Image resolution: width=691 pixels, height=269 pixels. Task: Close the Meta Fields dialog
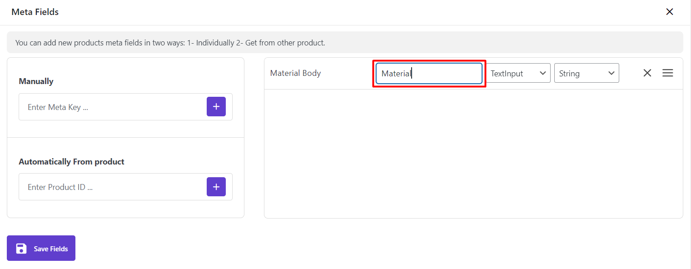pos(669,12)
